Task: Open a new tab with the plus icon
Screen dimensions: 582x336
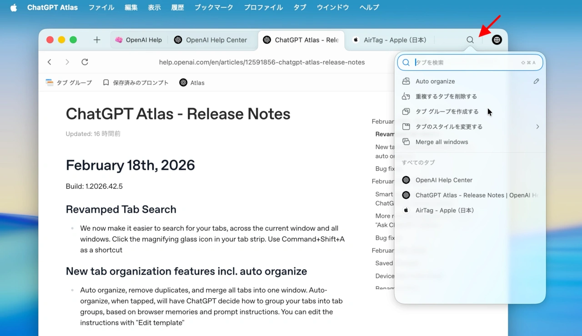Action: (97, 40)
